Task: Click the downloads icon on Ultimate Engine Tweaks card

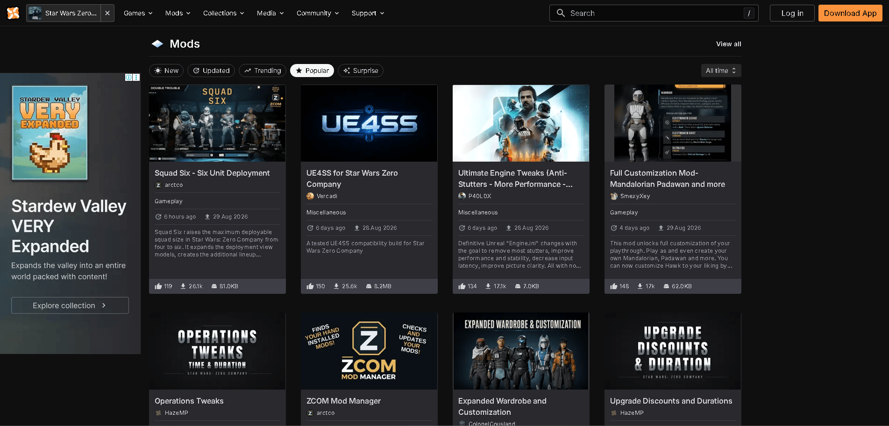Action: 488,286
